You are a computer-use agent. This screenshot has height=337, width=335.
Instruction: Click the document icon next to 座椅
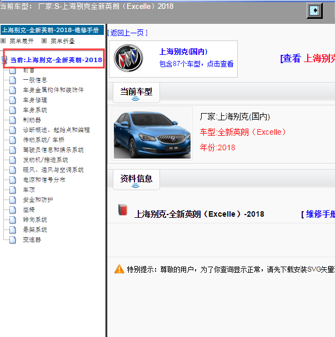13,210
